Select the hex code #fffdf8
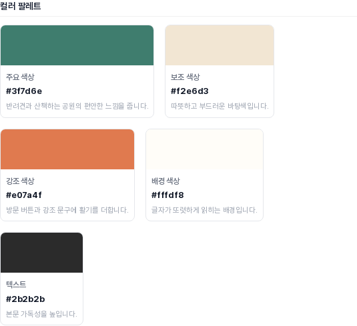This screenshot has height=326, width=357. click(167, 195)
